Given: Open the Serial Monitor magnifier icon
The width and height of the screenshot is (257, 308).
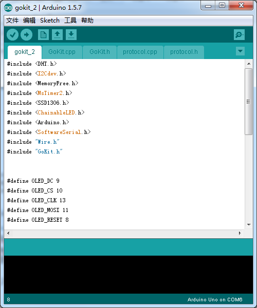Looking at the screenshot, I should coord(239,35).
